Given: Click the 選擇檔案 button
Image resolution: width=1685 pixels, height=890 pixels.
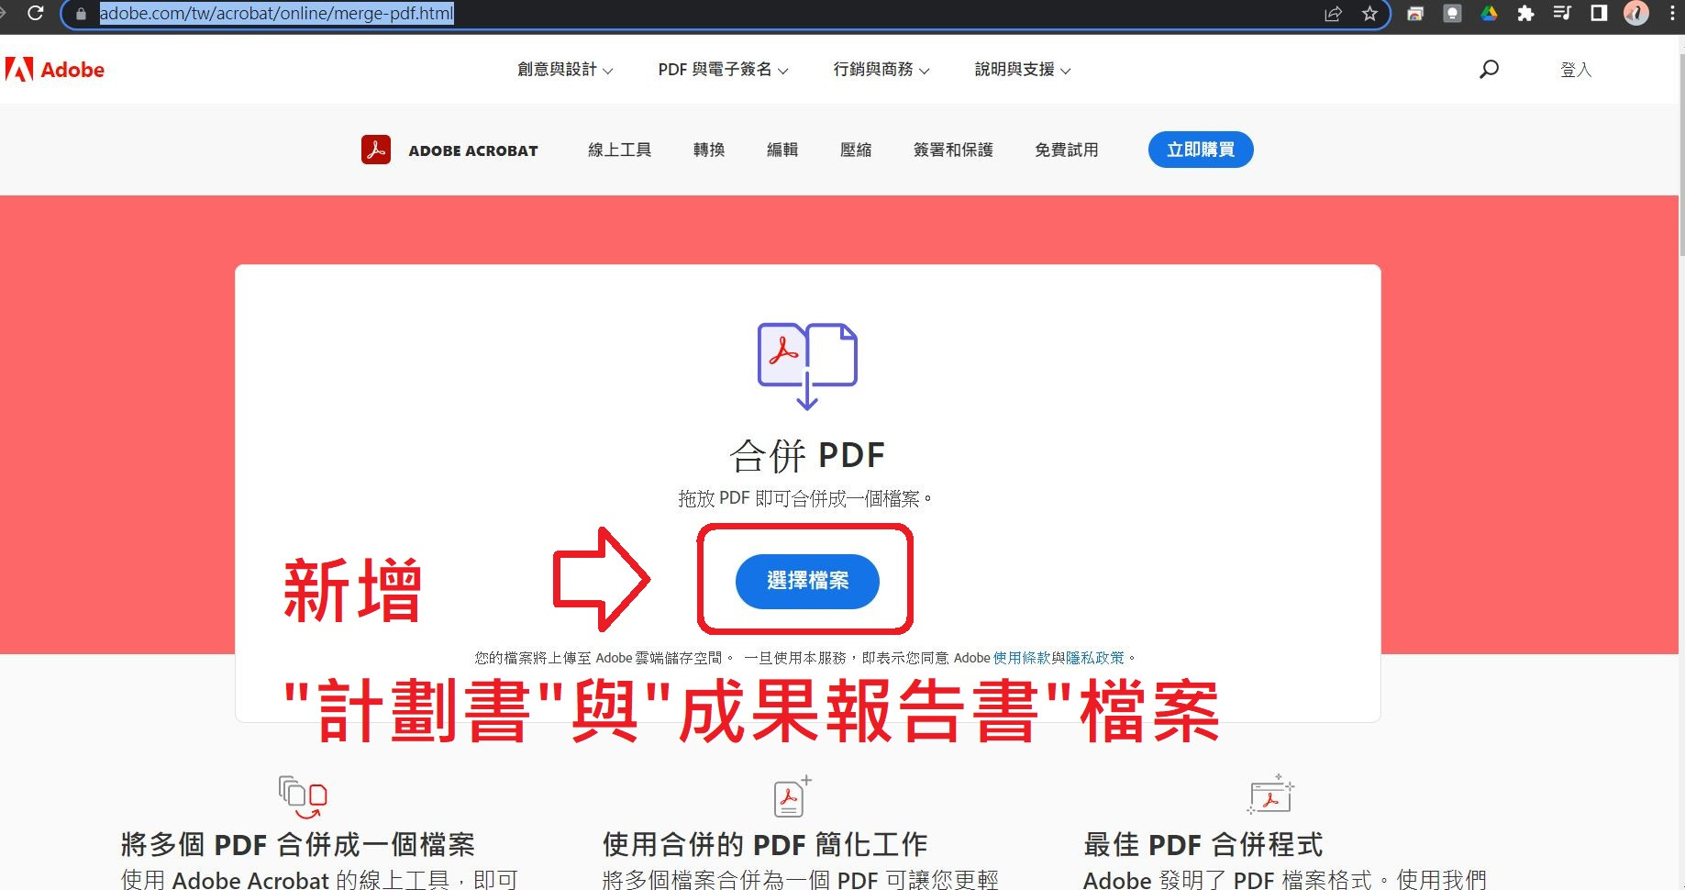Looking at the screenshot, I should pyautogui.click(x=807, y=581).
